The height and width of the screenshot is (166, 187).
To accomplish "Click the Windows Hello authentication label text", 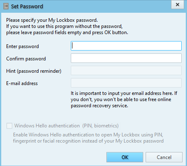I will pos(47,126).
